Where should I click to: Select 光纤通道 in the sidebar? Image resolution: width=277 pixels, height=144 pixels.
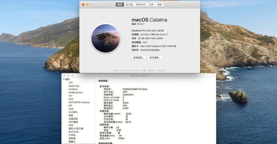tap(73, 122)
